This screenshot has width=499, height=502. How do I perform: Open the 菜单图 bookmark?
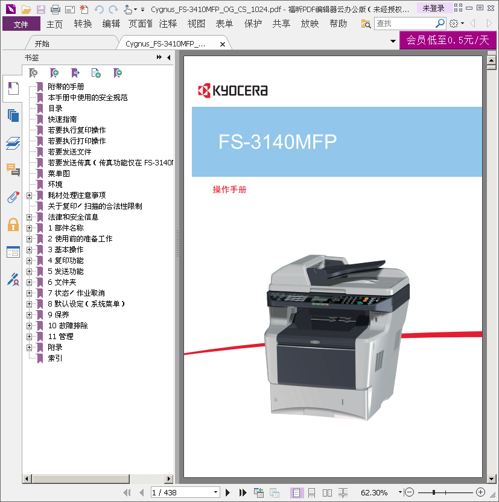click(59, 174)
